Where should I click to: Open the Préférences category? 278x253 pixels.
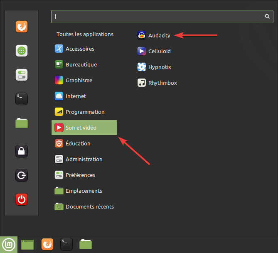pyautogui.click(x=84, y=175)
